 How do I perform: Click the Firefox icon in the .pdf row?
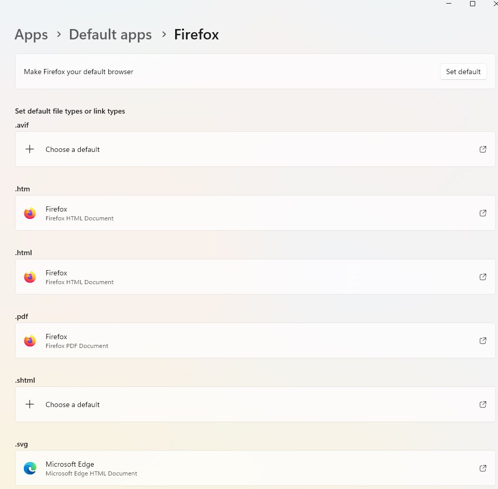click(30, 341)
